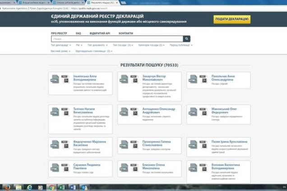The image size is (287, 191).
Task: Open PDF declaration of Телічко Наталя Вячеславівна
Action: (65, 111)
